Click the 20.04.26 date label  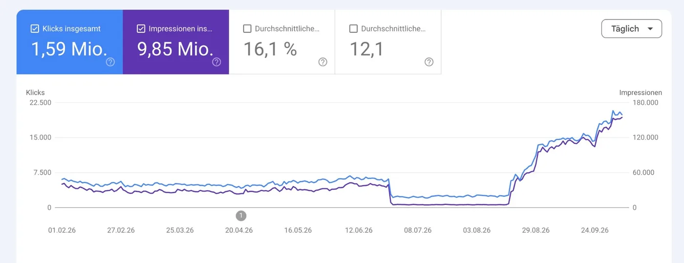(239, 230)
